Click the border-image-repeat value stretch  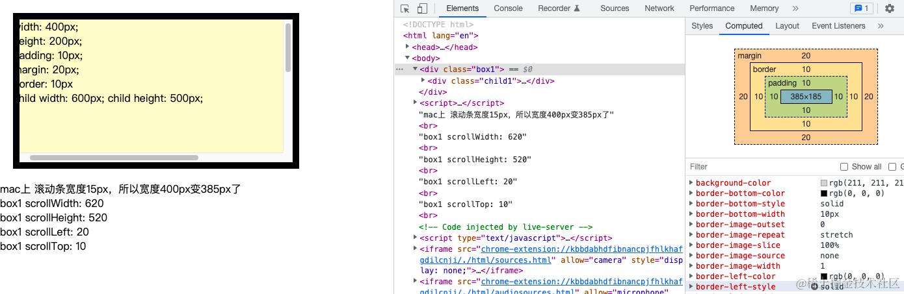836,235
